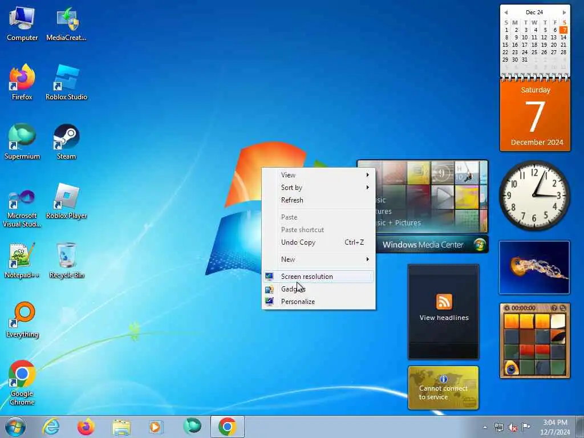Image resolution: width=584 pixels, height=438 pixels.
Task: Click the muted volume tray icon
Action: (513, 428)
